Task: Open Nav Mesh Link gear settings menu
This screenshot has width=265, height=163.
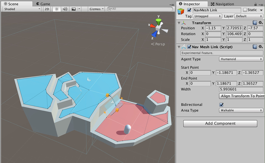Action: click(261, 47)
